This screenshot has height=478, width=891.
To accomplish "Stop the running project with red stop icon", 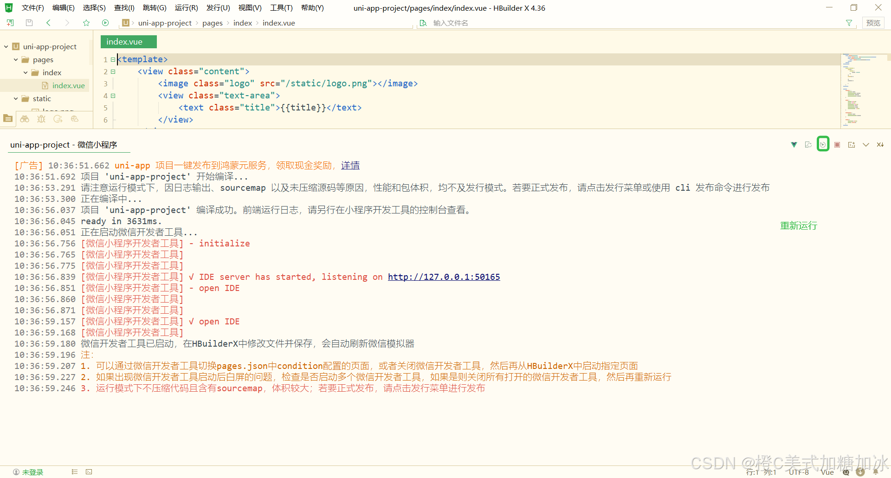I will click(x=837, y=144).
